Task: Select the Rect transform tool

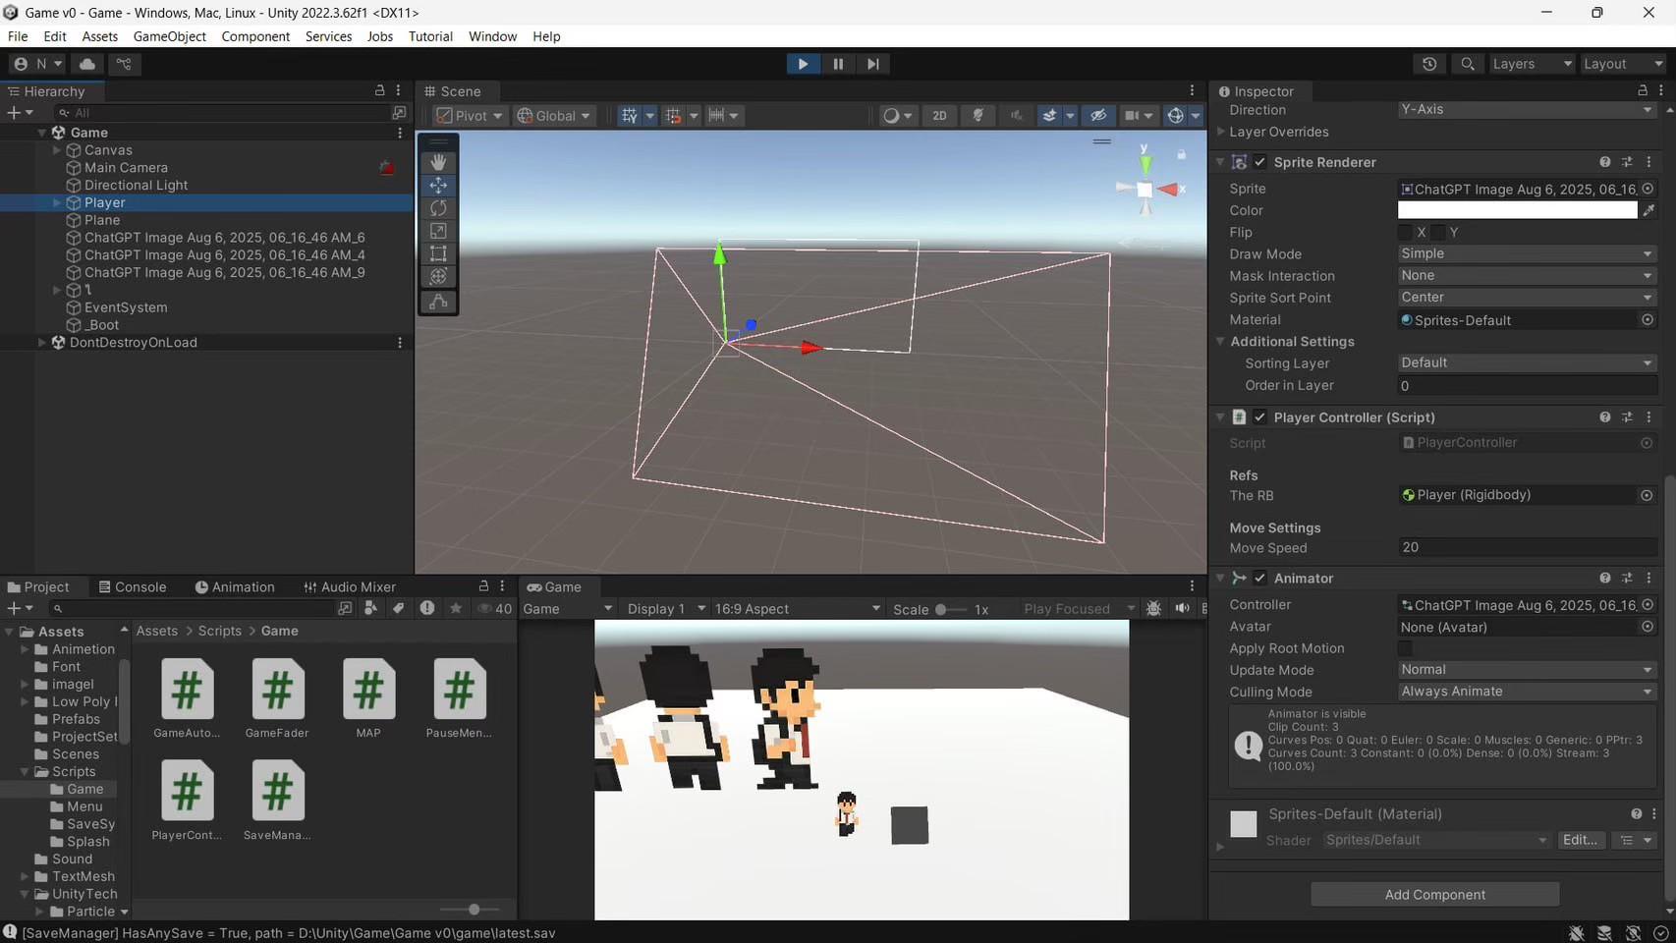Action: (x=438, y=253)
